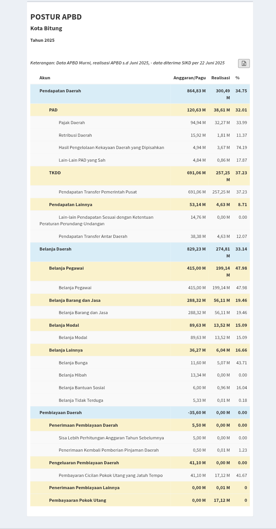This screenshot has width=276, height=529.
Task: Click the Pendapatan Lainnya group label
Action: [71, 205]
